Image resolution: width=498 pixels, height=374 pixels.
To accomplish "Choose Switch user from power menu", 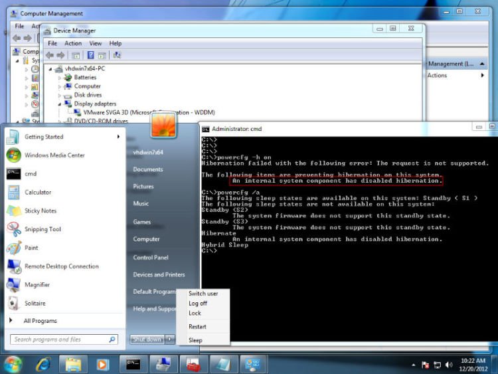I will (203, 294).
